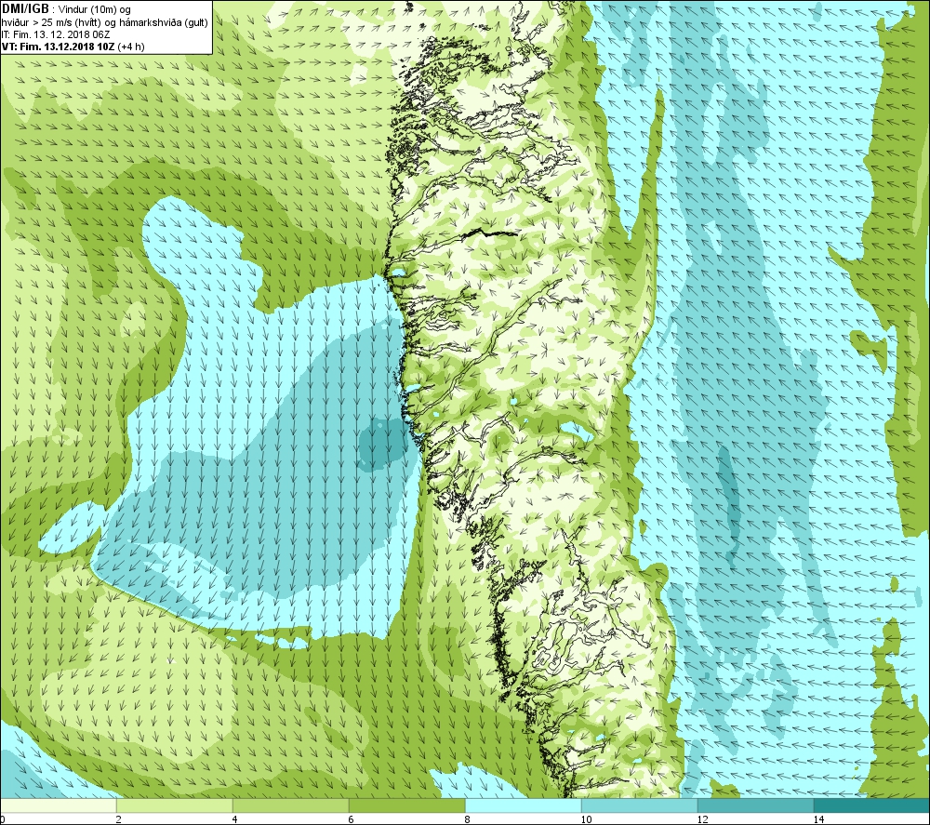Click the legend scale label "8"
Image resolution: width=930 pixels, height=825 pixels.
468,819
